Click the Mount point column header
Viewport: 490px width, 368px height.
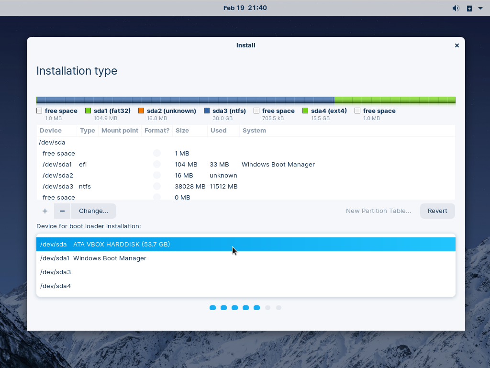coord(120,130)
